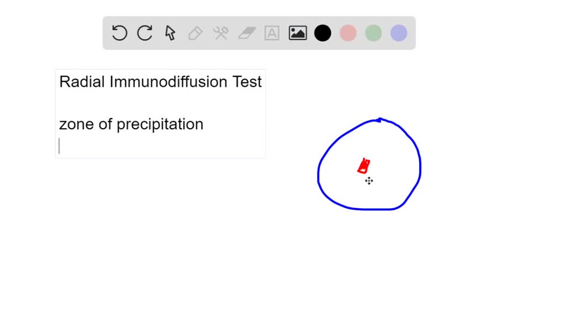The image size is (566, 318).
Task: Select the cursor/pointer tool
Action: pos(170,33)
